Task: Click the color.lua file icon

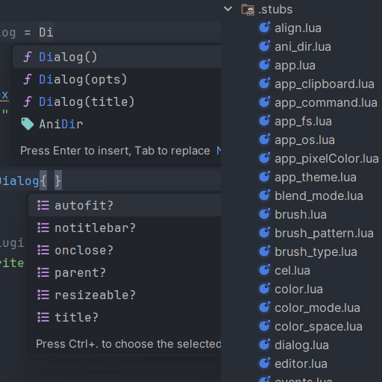Action: [264, 289]
